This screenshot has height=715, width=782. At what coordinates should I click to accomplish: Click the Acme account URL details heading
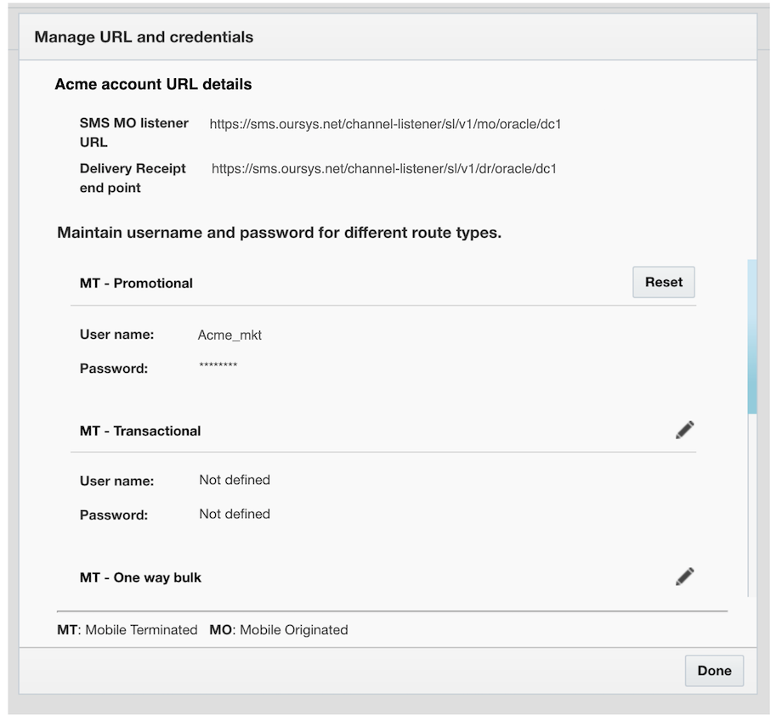click(153, 84)
